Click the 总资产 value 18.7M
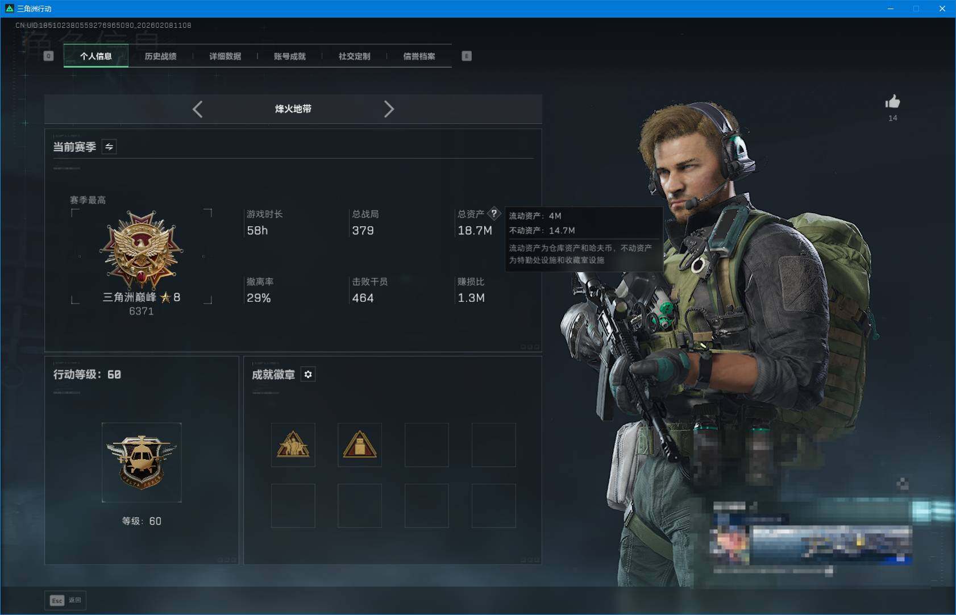 pyautogui.click(x=475, y=230)
